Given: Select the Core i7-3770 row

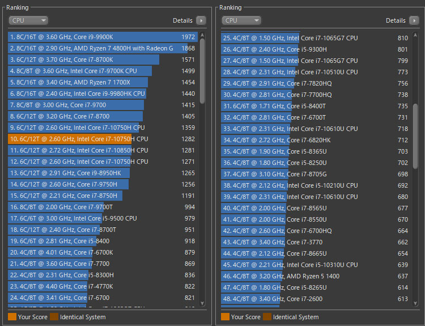Looking at the screenshot, I should coord(316,243).
